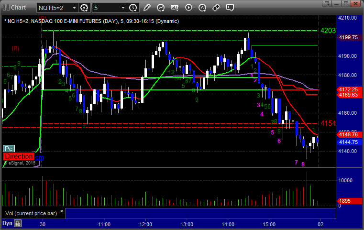This screenshot has width=364, height=230.
Task: Click the 10000 volume scale label
Action: [x=345, y=180]
